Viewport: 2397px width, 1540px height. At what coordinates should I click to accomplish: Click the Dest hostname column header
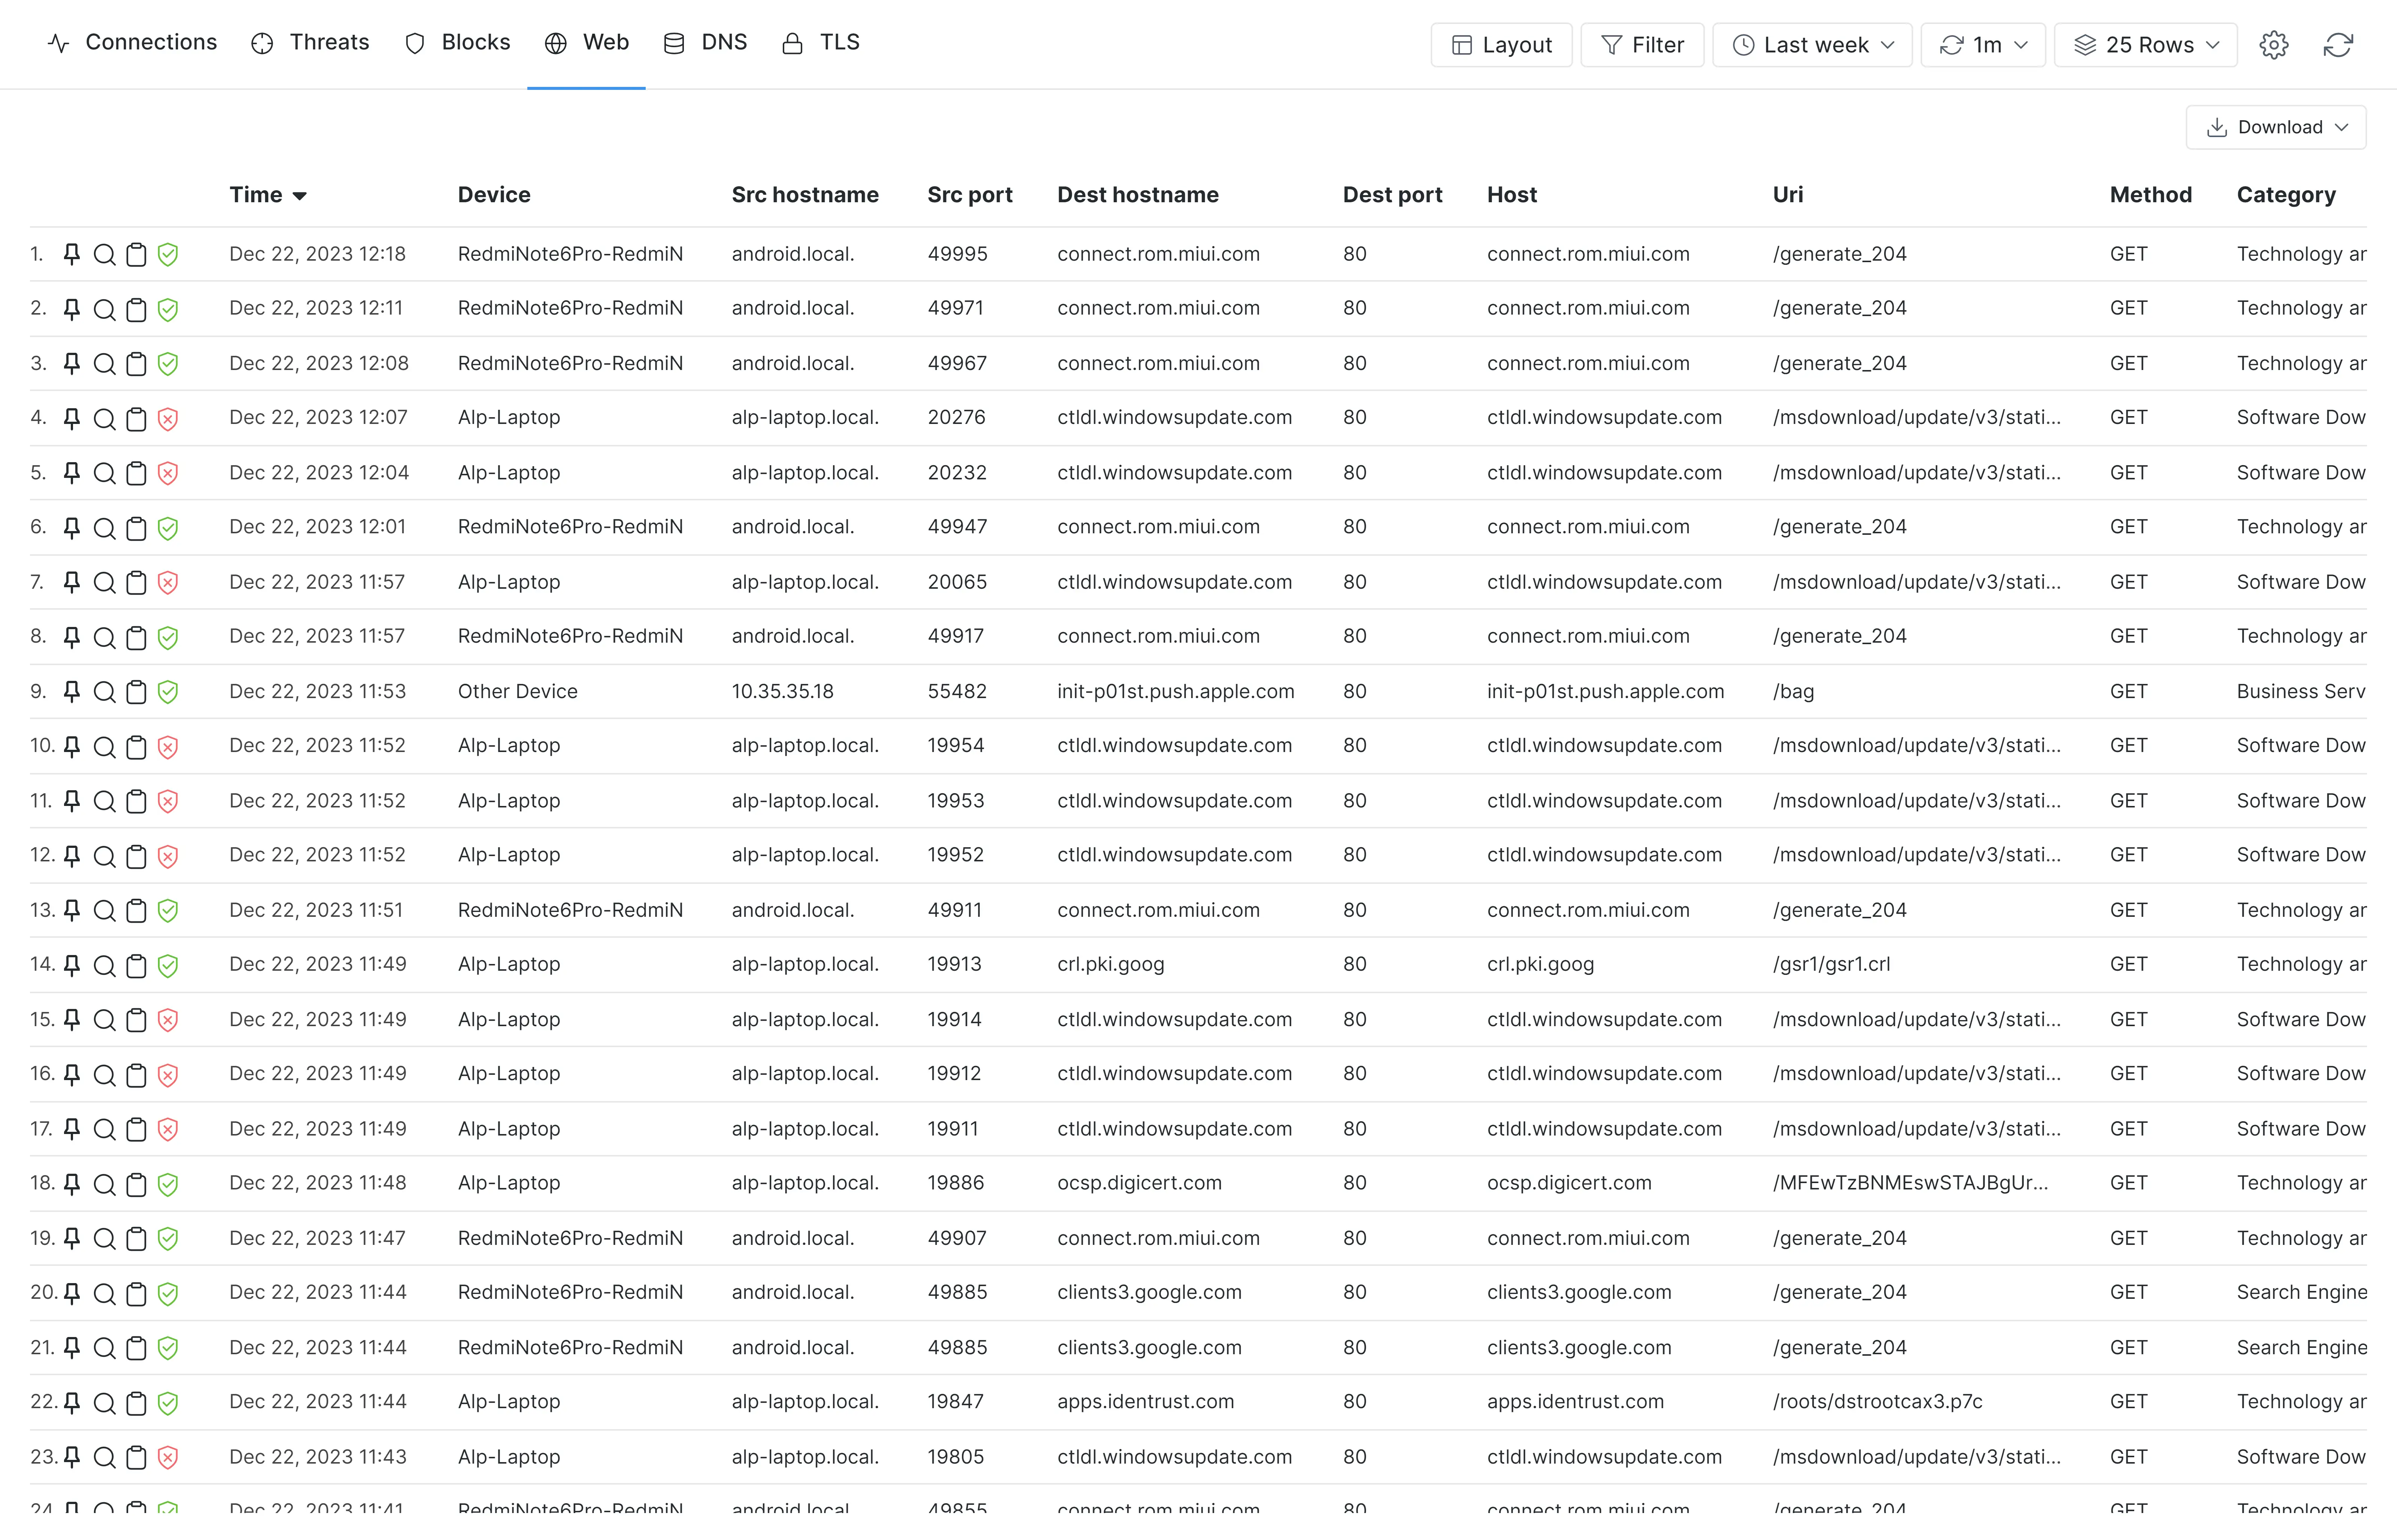1138,195
